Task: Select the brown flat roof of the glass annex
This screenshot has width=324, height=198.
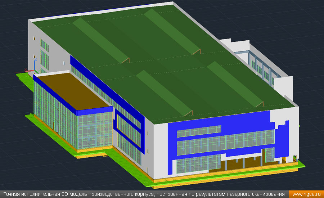Action: [74, 91]
